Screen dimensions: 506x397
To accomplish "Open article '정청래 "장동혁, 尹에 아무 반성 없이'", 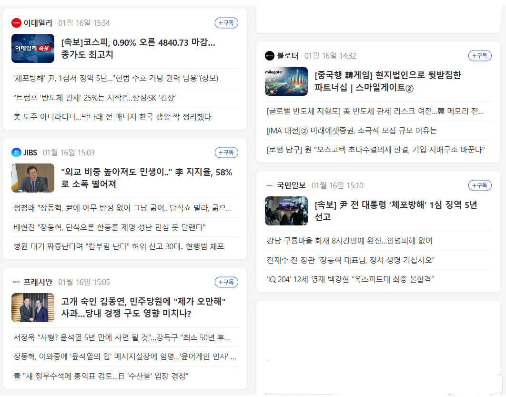I will (122, 208).
